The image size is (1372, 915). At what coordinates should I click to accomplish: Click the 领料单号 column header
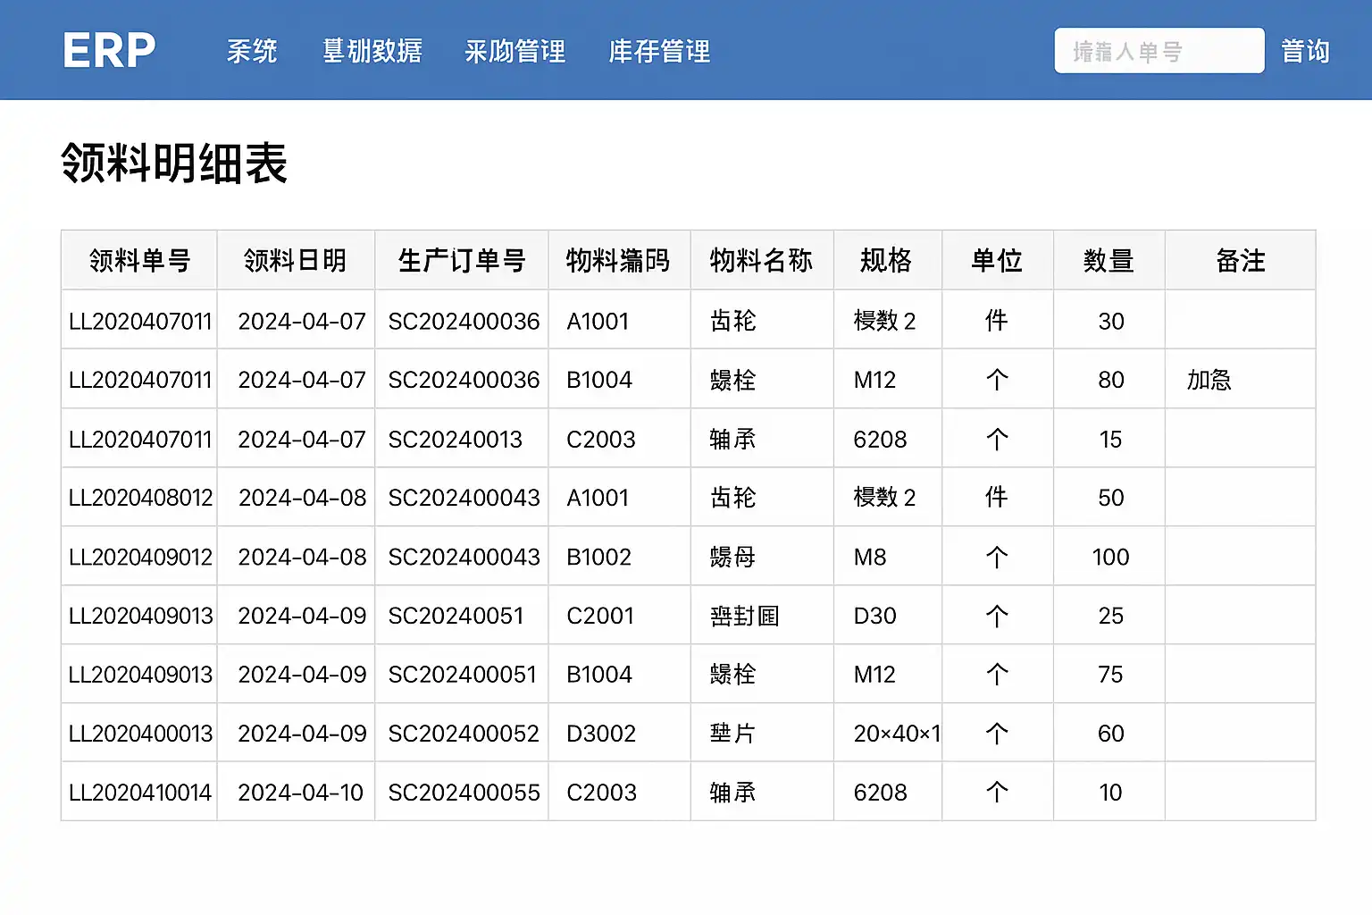(x=139, y=260)
